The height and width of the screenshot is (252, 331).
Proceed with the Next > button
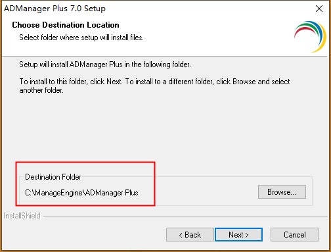click(x=238, y=234)
